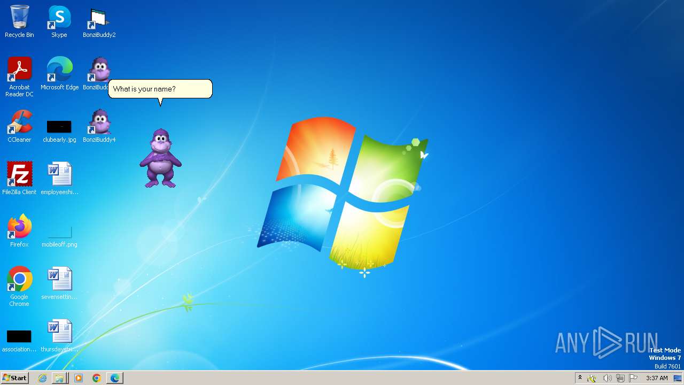Click the 'What is your name?' speech bubble
Screen dimensions: 684x385
coord(160,89)
